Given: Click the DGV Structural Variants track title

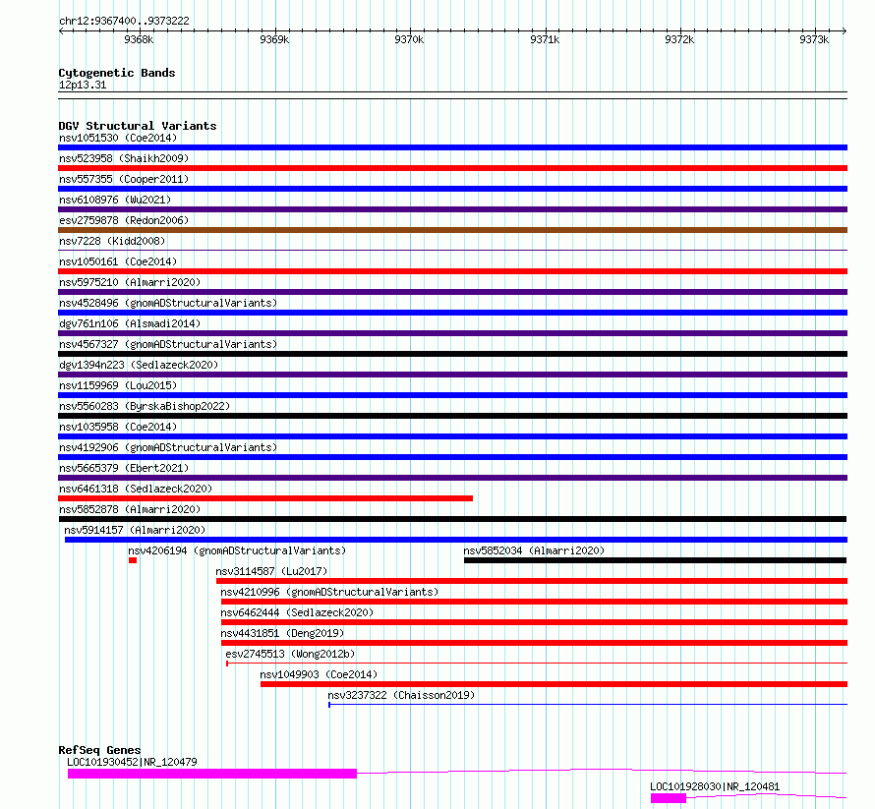Looking at the screenshot, I should (138, 126).
